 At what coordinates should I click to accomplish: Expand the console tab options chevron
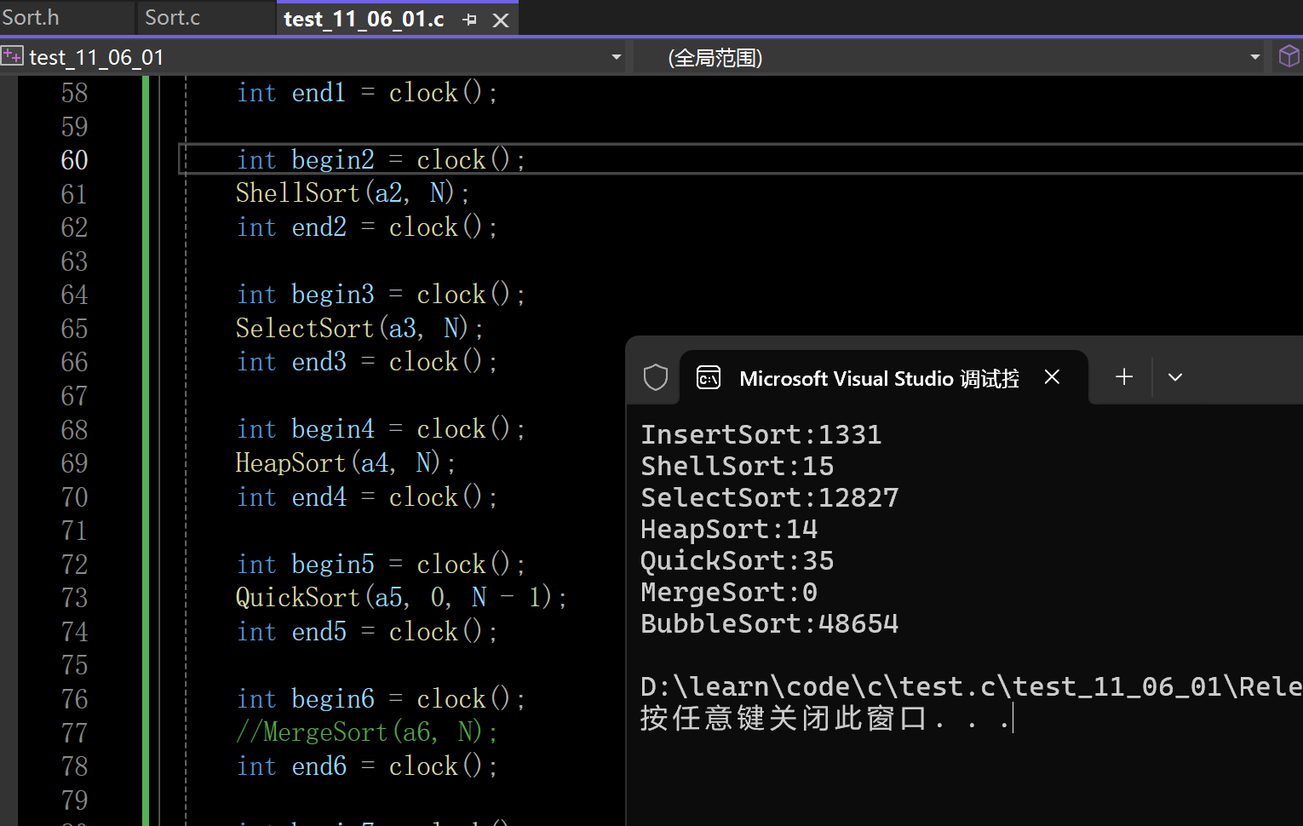point(1175,377)
